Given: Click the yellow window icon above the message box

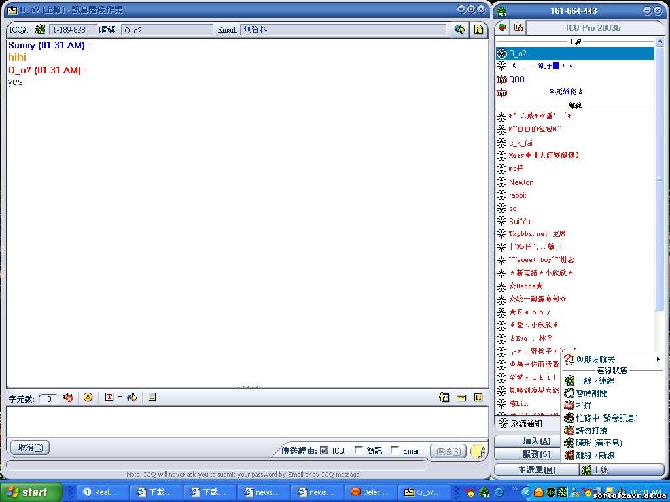Looking at the screenshot, I should click(461, 398).
